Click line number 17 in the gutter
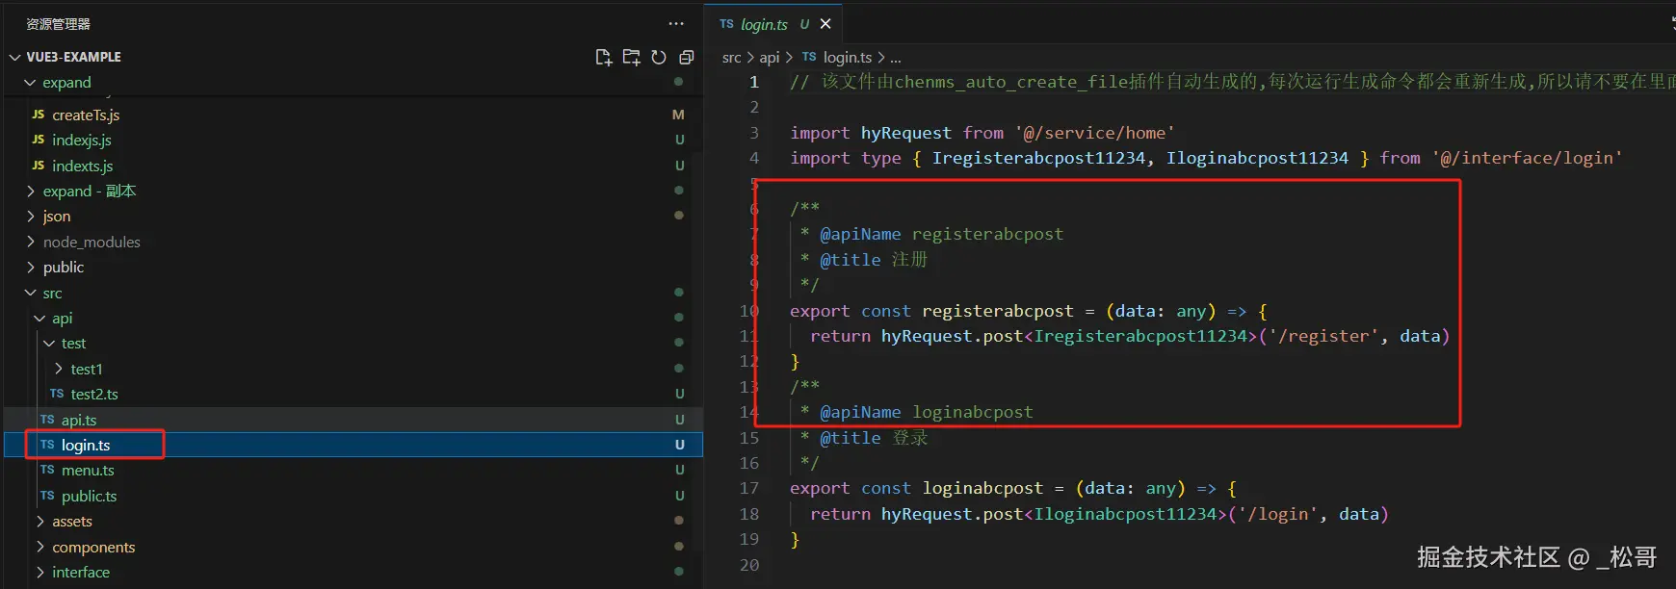Viewport: 1676px width, 589px height. [x=749, y=489]
